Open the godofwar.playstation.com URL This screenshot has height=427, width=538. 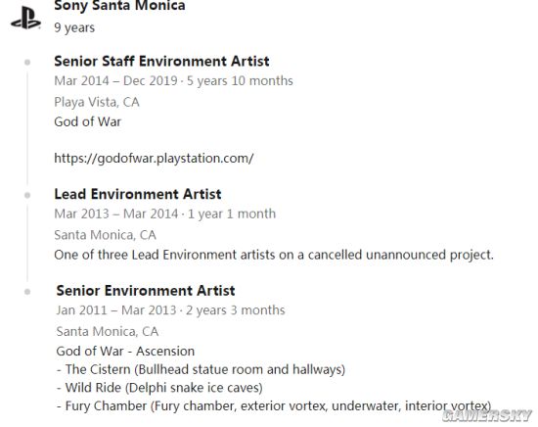point(154,159)
